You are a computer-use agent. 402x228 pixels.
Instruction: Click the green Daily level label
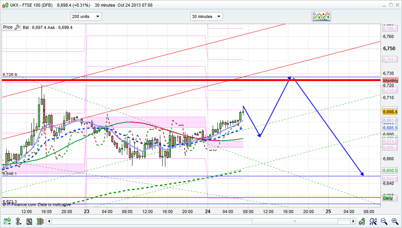[x=388, y=198]
